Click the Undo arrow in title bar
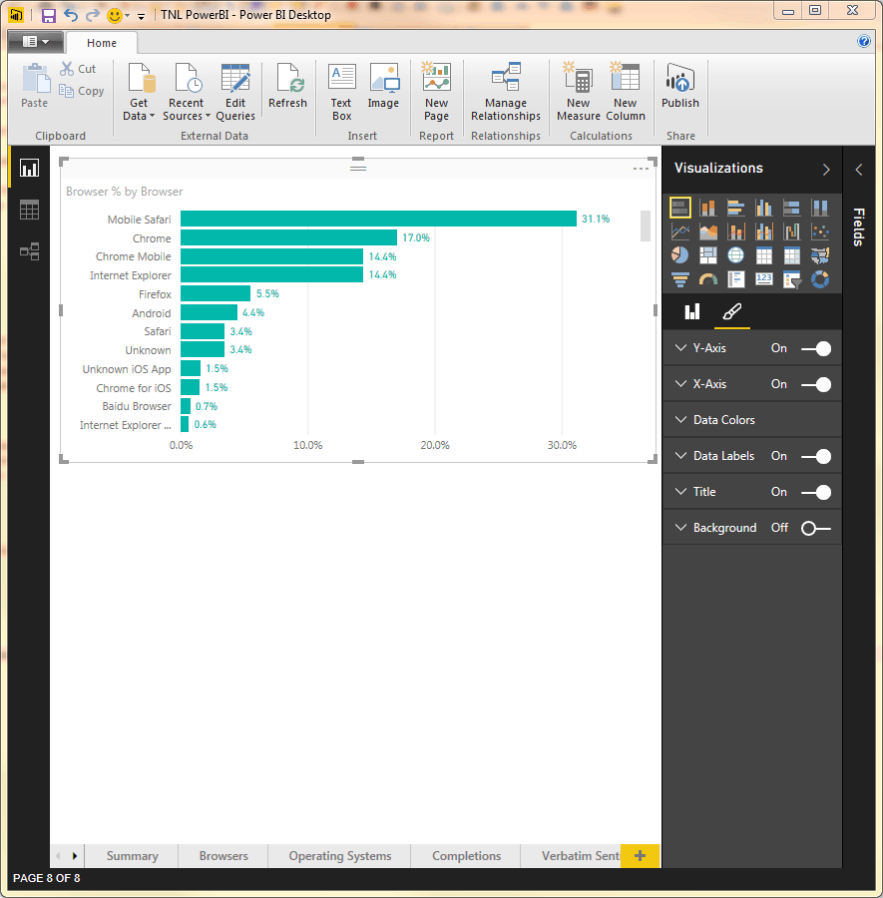 (71, 15)
